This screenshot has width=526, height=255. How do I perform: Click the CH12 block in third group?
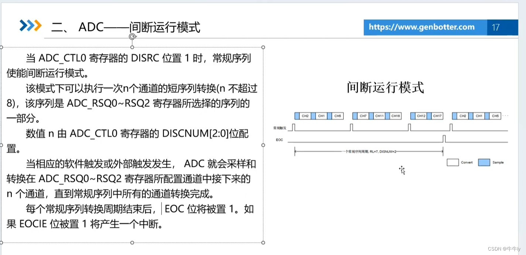point(420,116)
